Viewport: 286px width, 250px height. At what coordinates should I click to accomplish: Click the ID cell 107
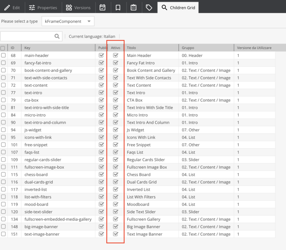click(14, 152)
